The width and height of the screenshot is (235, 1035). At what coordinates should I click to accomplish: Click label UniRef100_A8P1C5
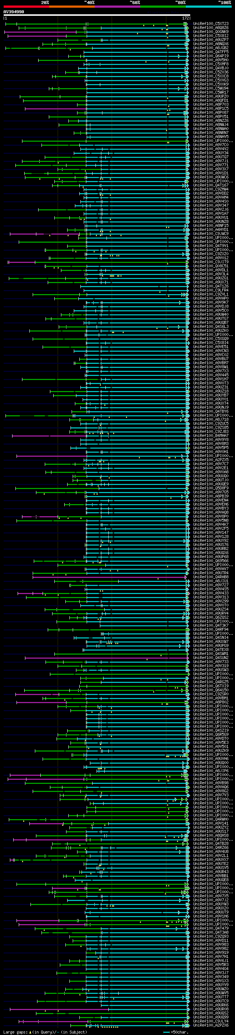click(211, 108)
